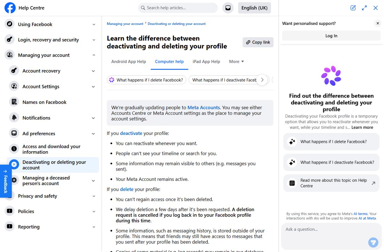The width and height of the screenshot is (384, 252).
Task: Click the Meta AI purple flower logo
Action: [331, 76]
